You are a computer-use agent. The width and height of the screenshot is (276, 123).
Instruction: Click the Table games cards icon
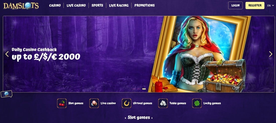point(163,103)
